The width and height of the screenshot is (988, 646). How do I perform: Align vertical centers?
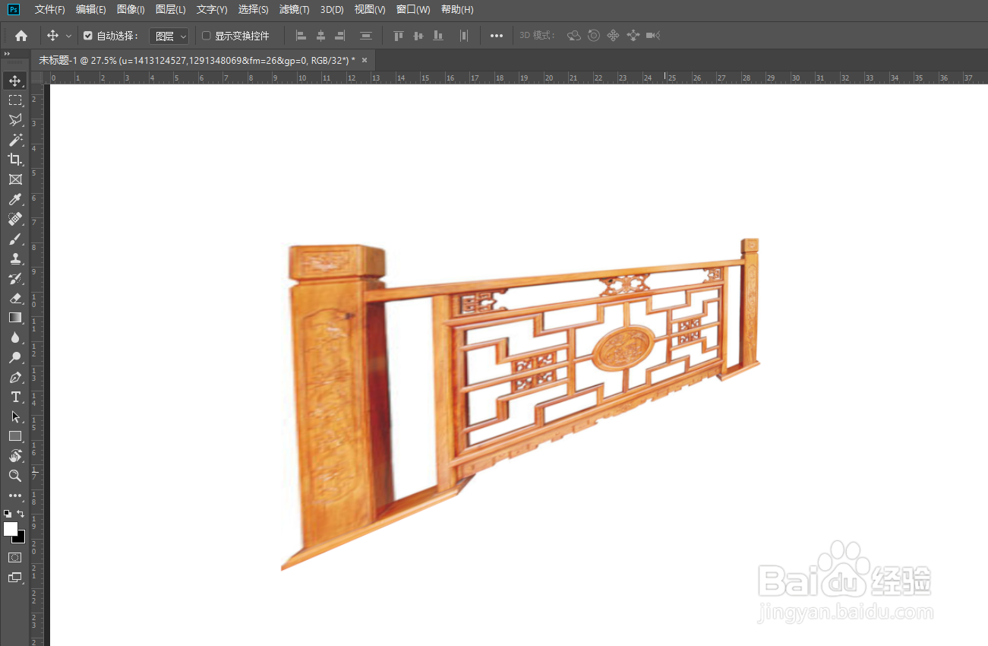click(418, 36)
